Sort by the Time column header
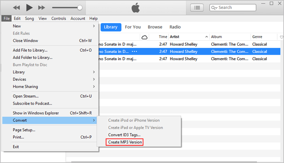This screenshot has height=163, width=284. point(163,37)
